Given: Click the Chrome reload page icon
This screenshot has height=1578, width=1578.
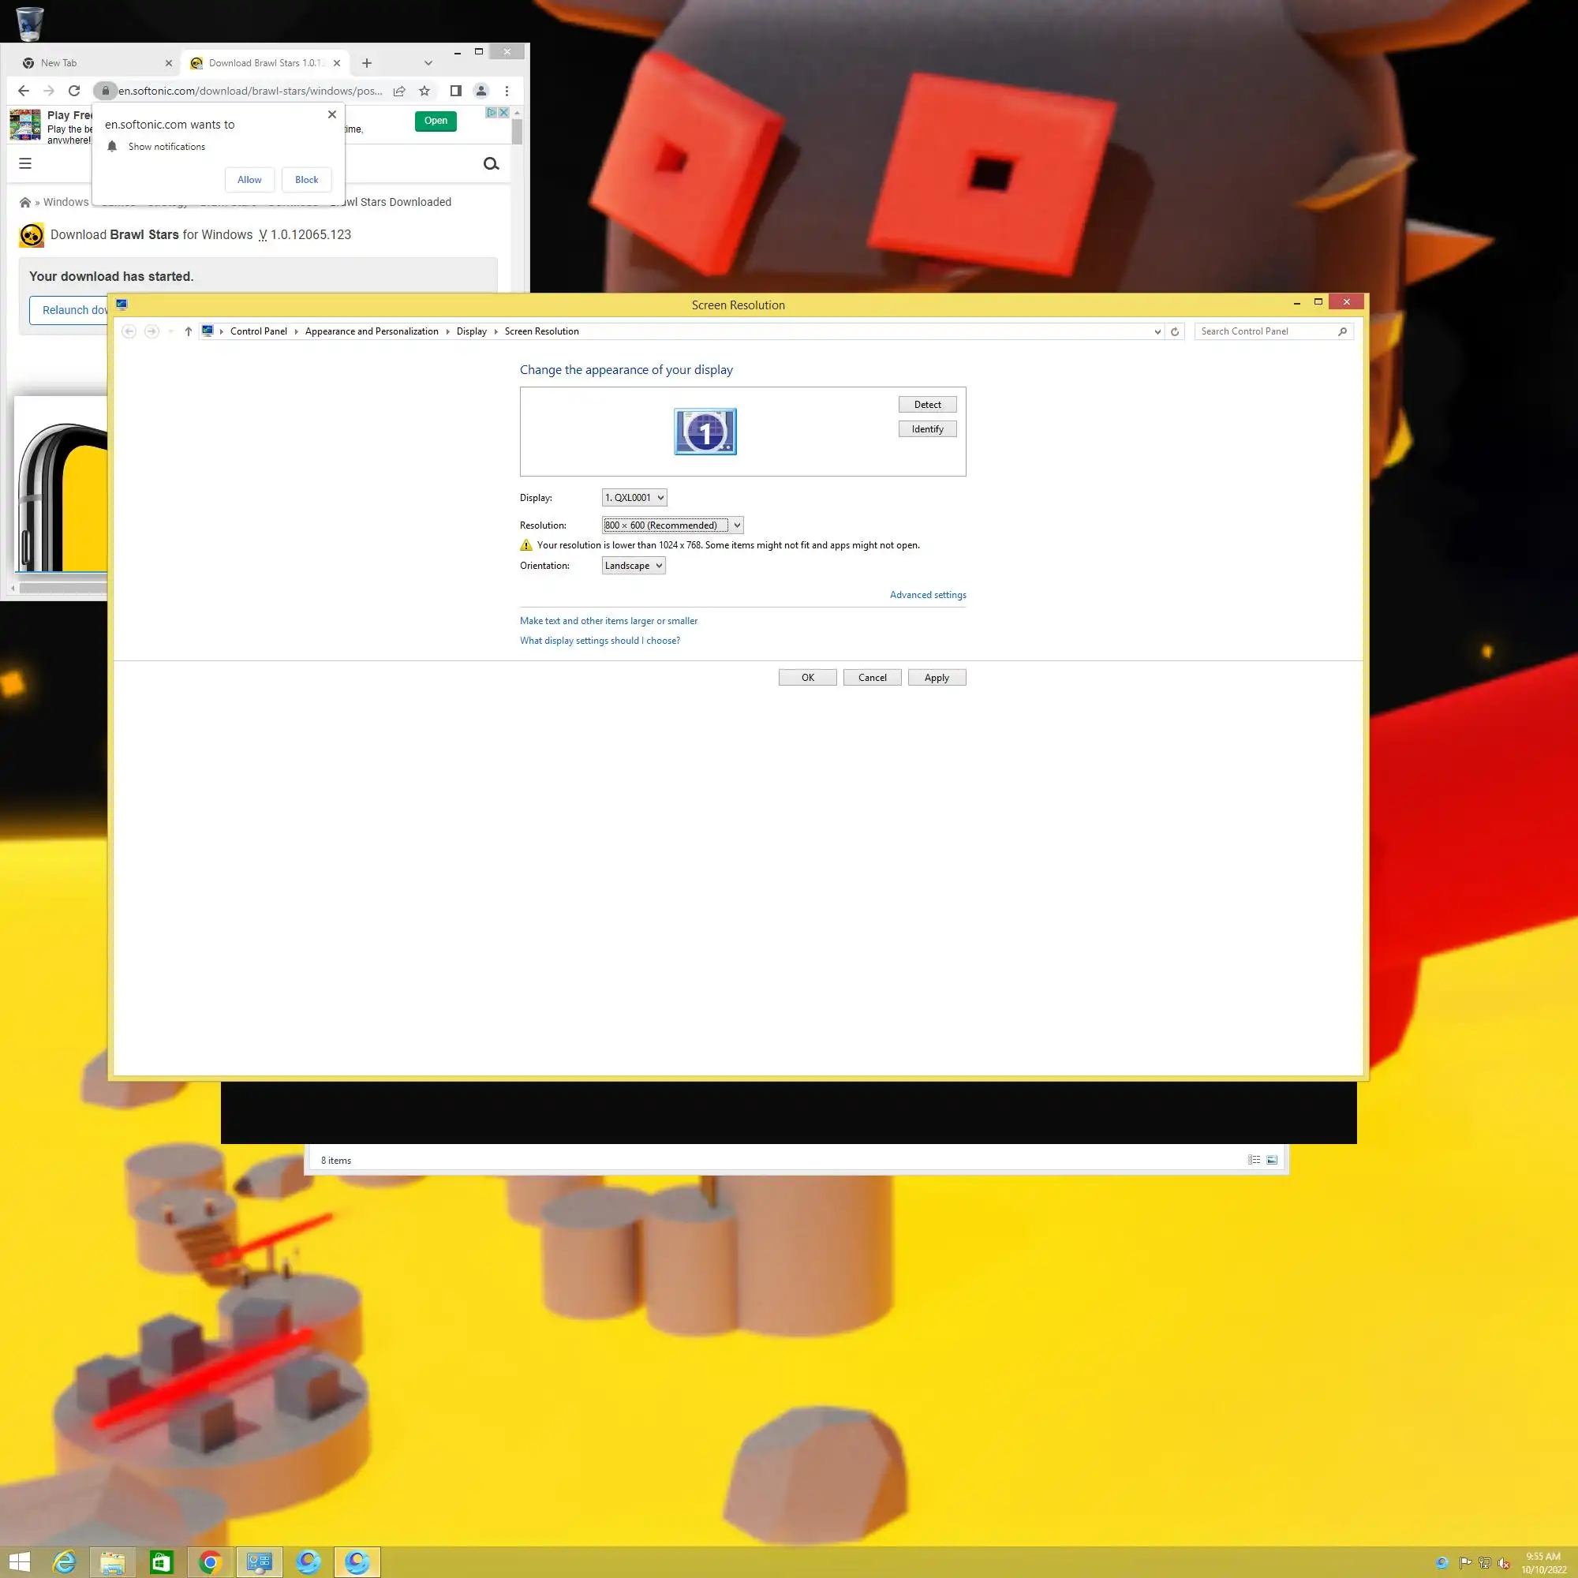Looking at the screenshot, I should (74, 91).
